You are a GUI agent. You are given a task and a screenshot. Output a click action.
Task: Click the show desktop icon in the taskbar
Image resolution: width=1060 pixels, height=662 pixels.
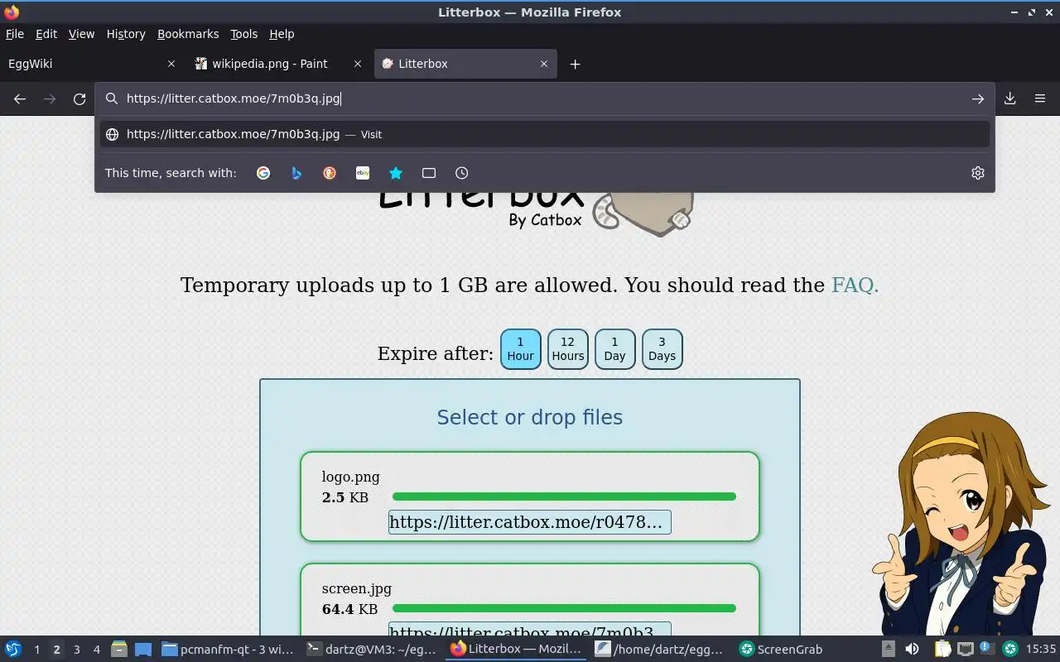[x=143, y=650]
